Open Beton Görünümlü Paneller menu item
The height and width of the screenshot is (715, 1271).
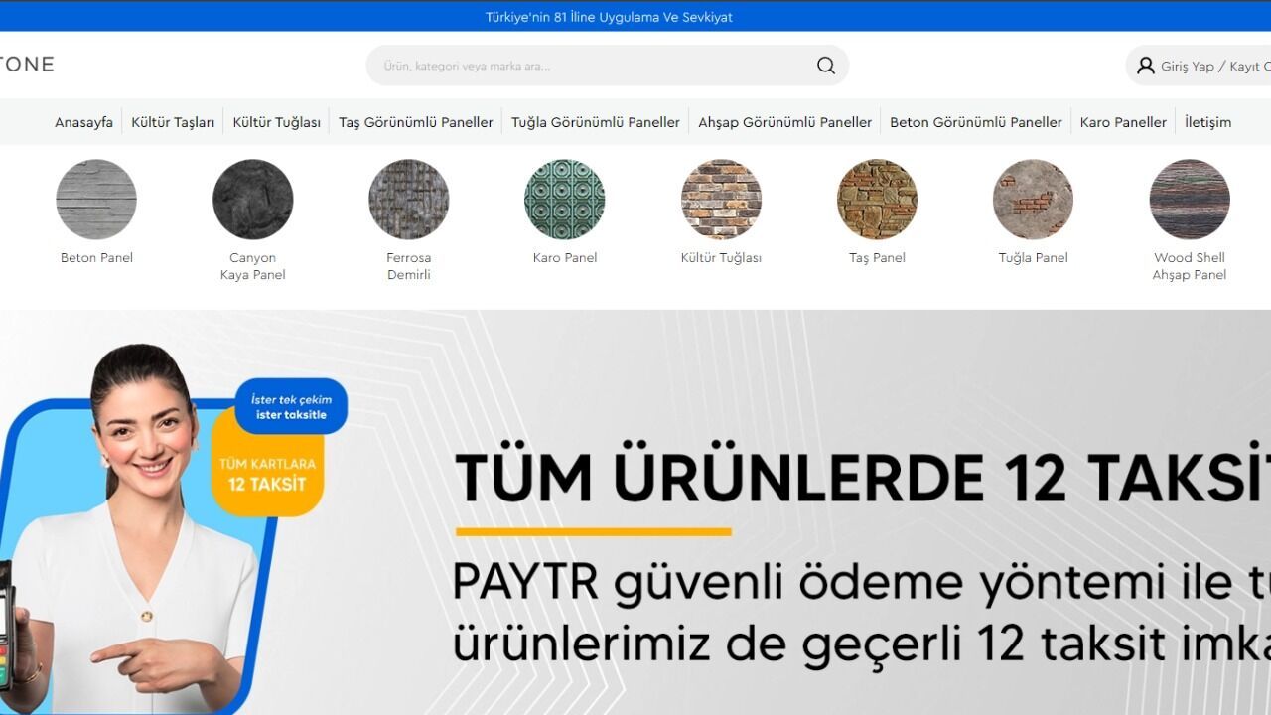point(975,122)
